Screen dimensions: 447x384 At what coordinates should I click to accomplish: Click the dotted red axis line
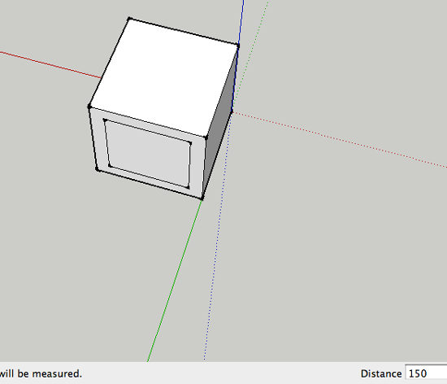click(339, 139)
